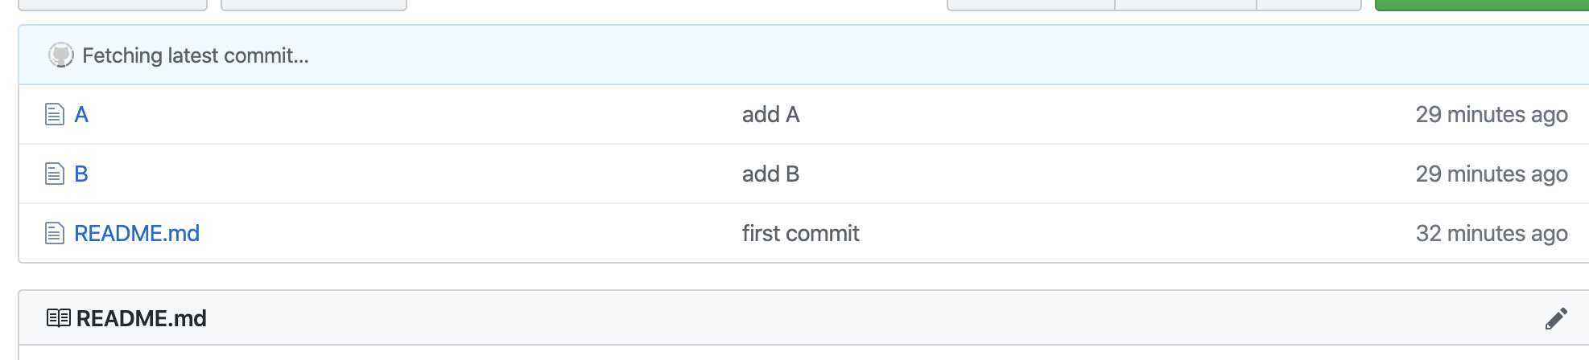Open file A
Viewport: 1589px width, 360px height.
pos(81,115)
